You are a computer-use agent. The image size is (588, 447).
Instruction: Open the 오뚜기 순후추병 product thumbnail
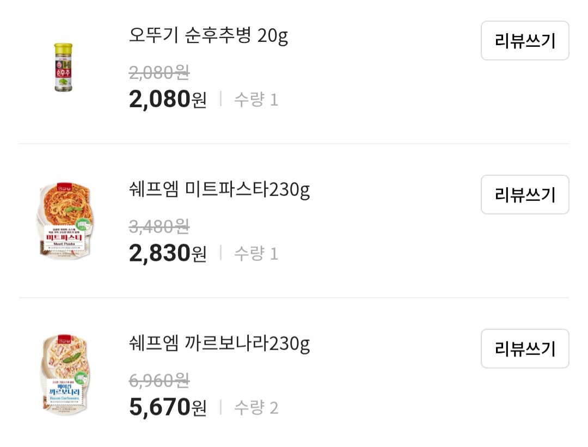63,68
